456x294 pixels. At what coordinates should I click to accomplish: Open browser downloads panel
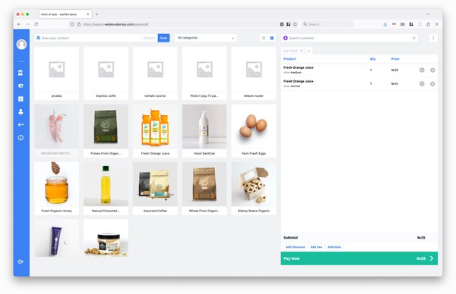(385, 24)
